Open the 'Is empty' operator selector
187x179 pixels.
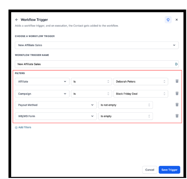pos(125,116)
